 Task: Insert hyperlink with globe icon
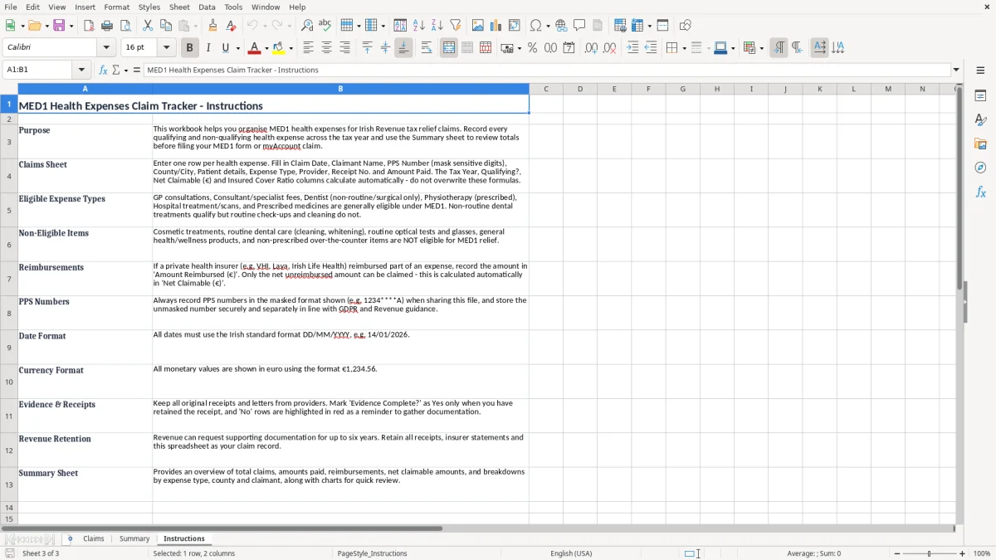[561, 26]
